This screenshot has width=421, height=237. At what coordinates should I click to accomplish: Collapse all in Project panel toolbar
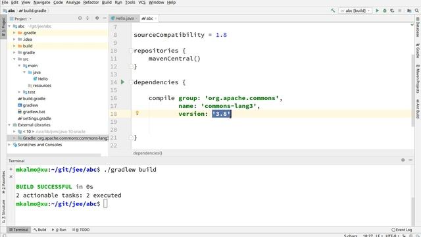(87, 18)
